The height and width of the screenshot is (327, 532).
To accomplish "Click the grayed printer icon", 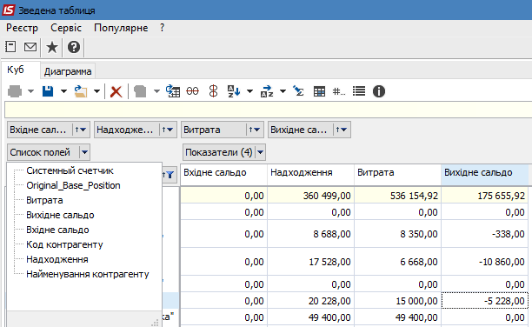I will pyautogui.click(x=15, y=91).
